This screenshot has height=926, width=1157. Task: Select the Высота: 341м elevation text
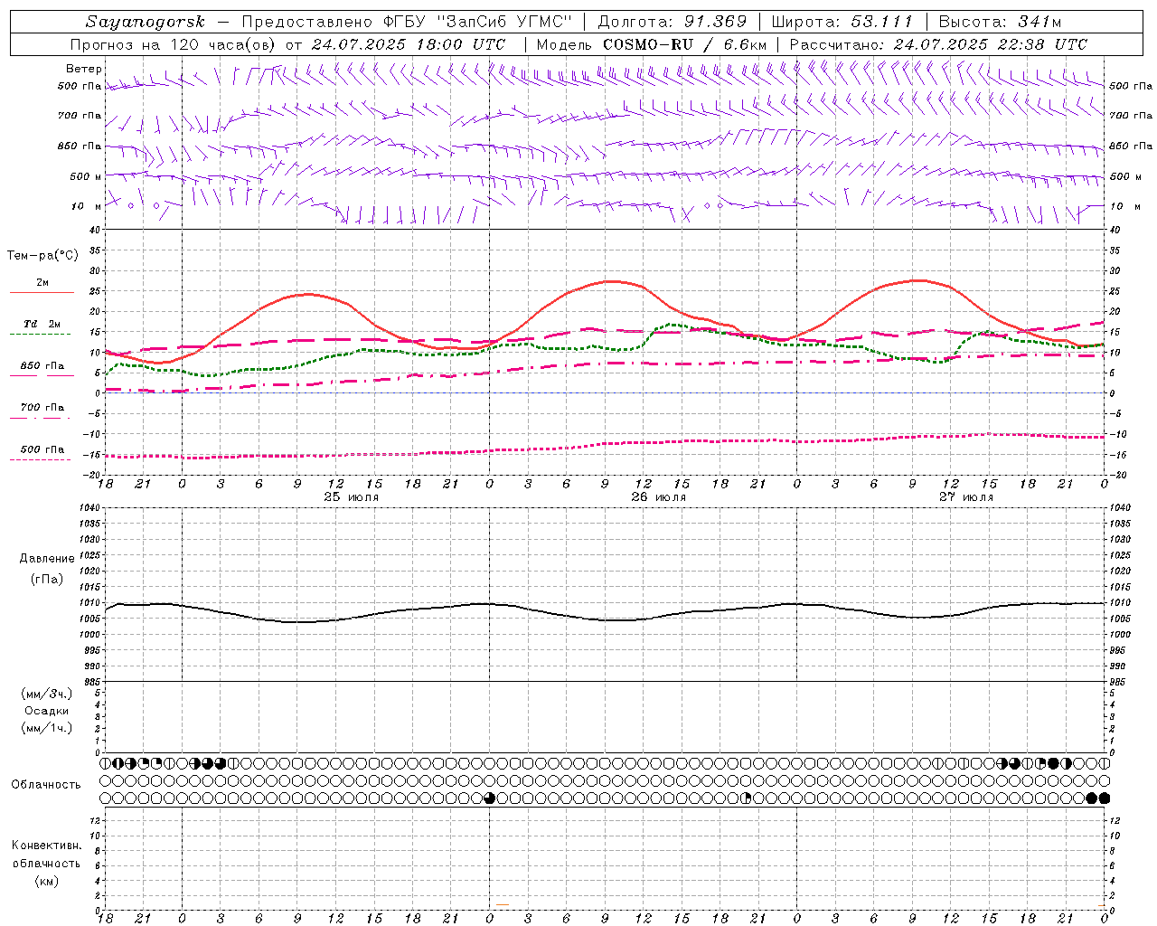[x=1000, y=22]
